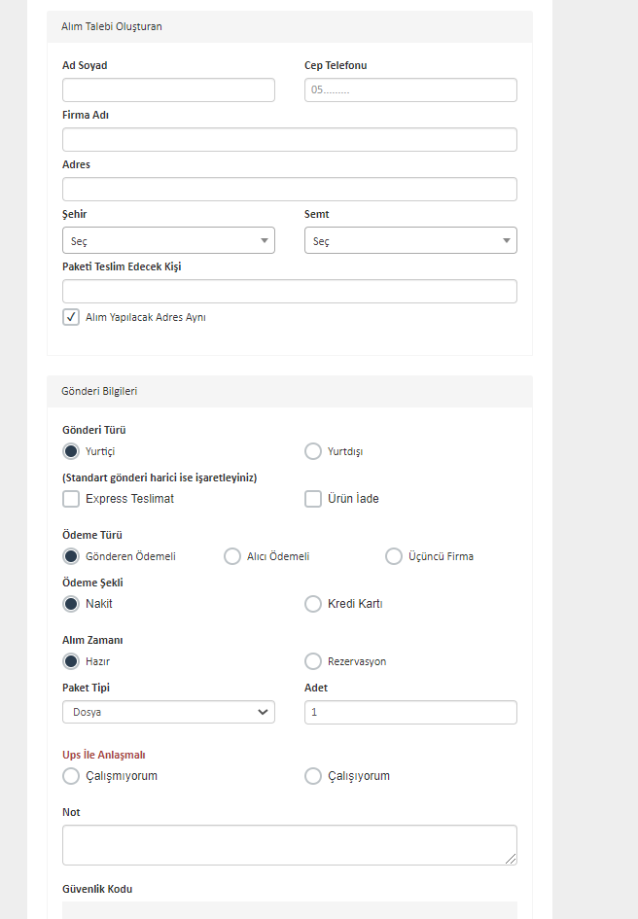Choose the Rezervasyon pickup time option

point(313,661)
